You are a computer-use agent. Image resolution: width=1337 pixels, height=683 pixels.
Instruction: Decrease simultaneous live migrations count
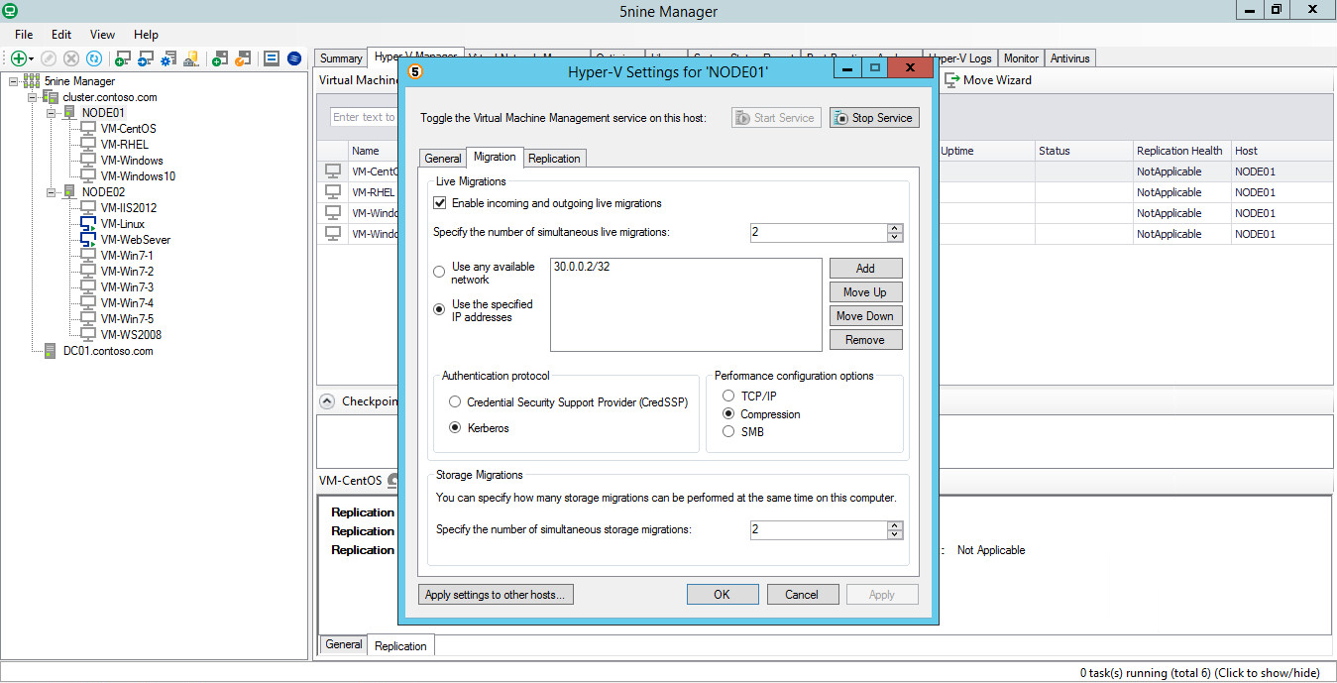pos(895,237)
